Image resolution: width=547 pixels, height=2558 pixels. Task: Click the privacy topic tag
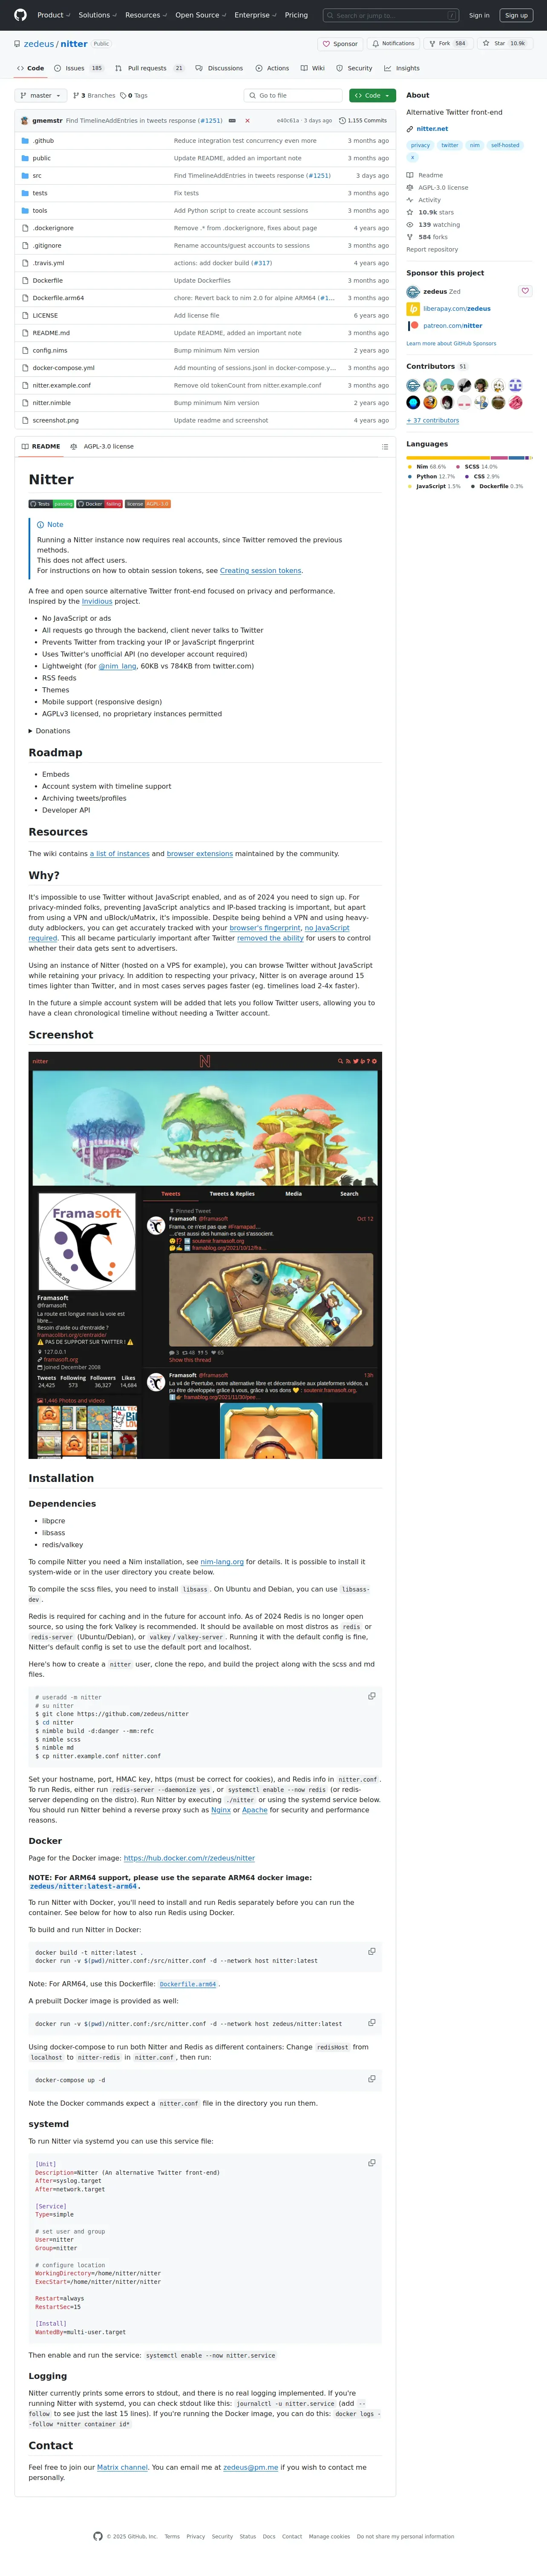click(421, 145)
